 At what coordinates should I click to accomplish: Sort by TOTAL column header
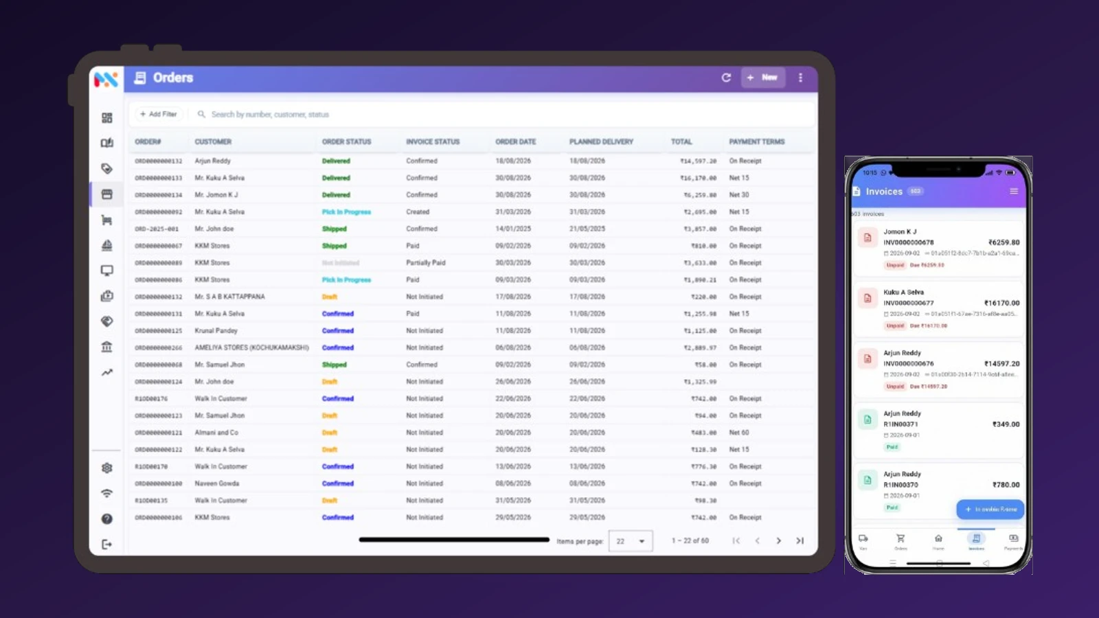click(681, 141)
